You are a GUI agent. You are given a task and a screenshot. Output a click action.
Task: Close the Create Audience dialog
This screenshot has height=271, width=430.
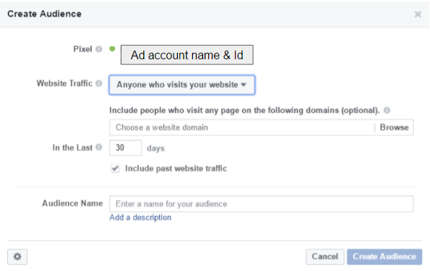coord(418,14)
